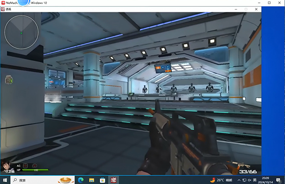Open File Explorer from taskbar

91,180
